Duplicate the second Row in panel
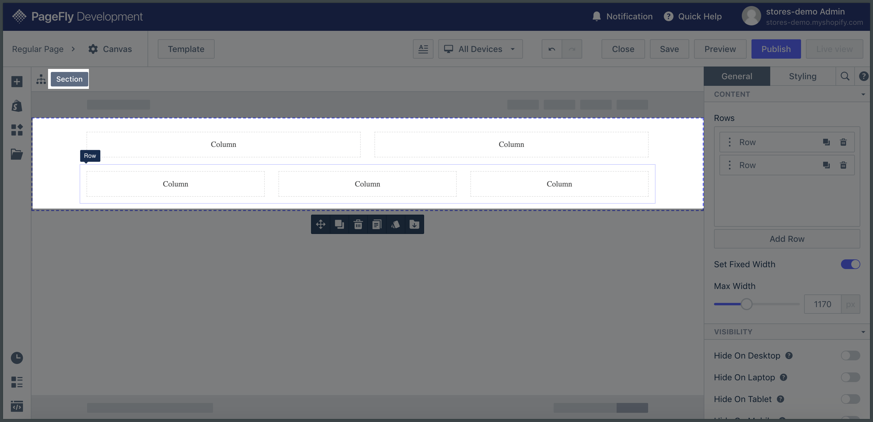The width and height of the screenshot is (873, 422). click(x=826, y=165)
